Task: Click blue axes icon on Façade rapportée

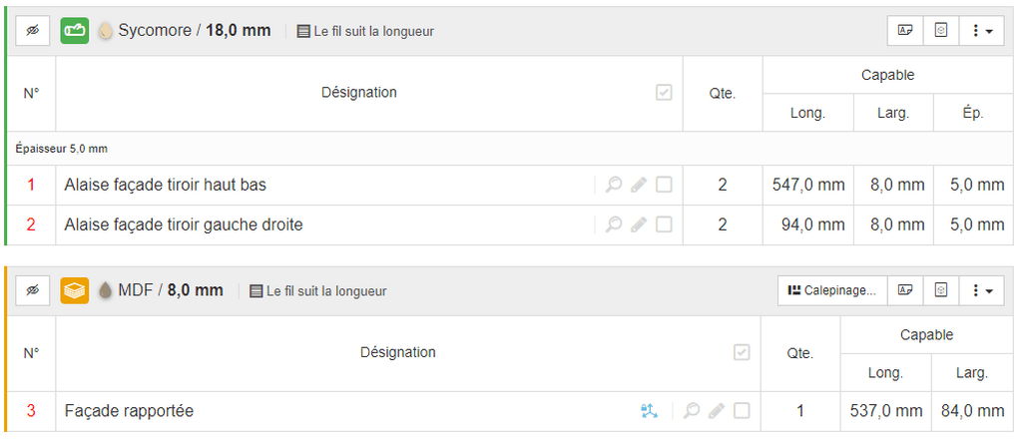Action: [649, 411]
